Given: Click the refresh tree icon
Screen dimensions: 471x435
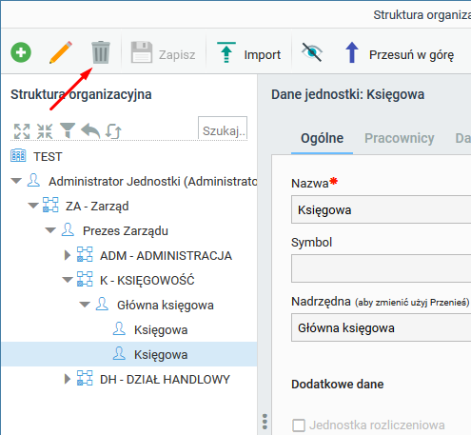Looking at the screenshot, I should click(x=113, y=131).
